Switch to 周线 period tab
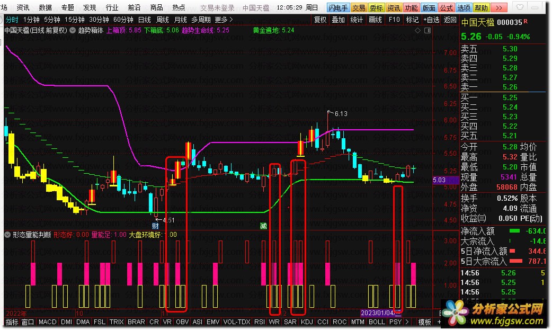The height and width of the screenshot is (330, 552). (162, 20)
